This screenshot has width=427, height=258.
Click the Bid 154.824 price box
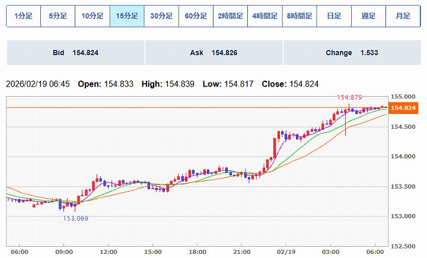click(75, 53)
